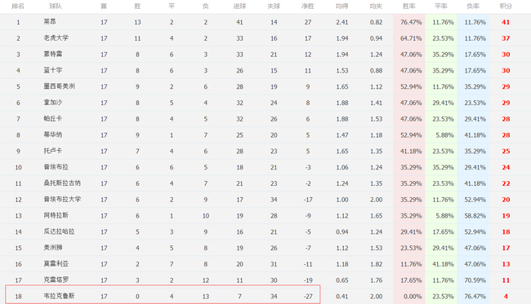The height and width of the screenshot is (304, 531).
Task: Select the 净胜 column header
Action: point(308,6)
